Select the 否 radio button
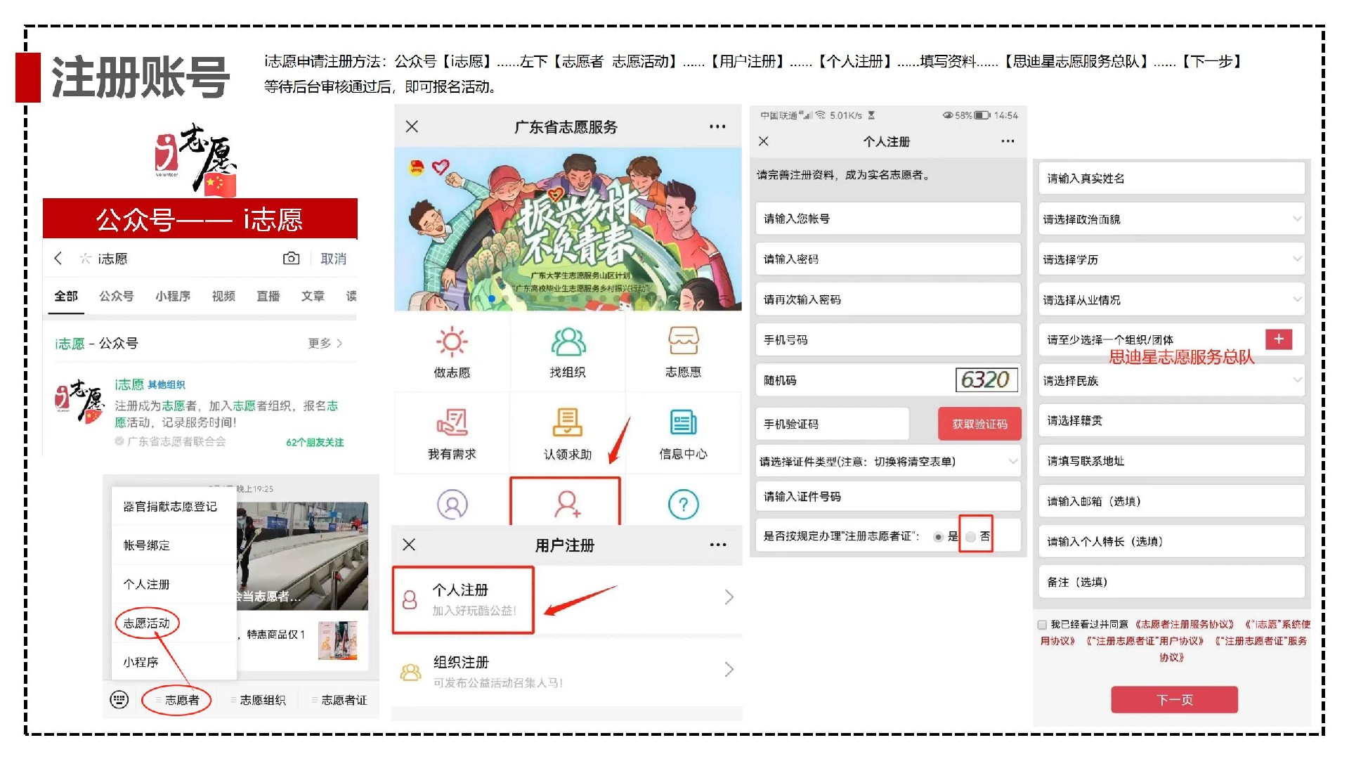 point(970,537)
